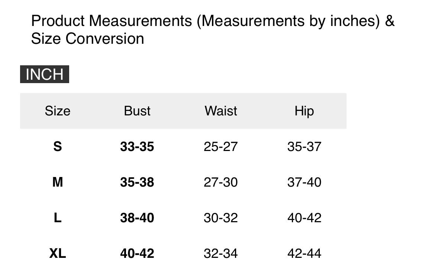Click bust value 33-35

(x=137, y=147)
